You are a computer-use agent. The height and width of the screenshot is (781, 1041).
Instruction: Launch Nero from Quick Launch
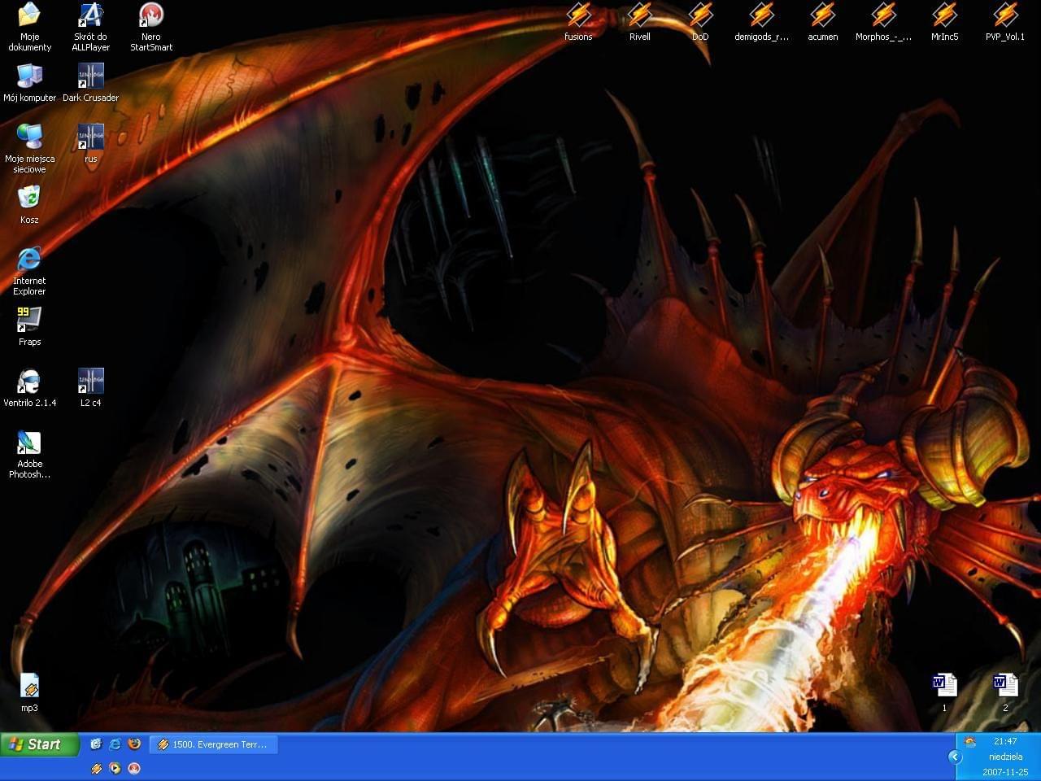point(135,768)
